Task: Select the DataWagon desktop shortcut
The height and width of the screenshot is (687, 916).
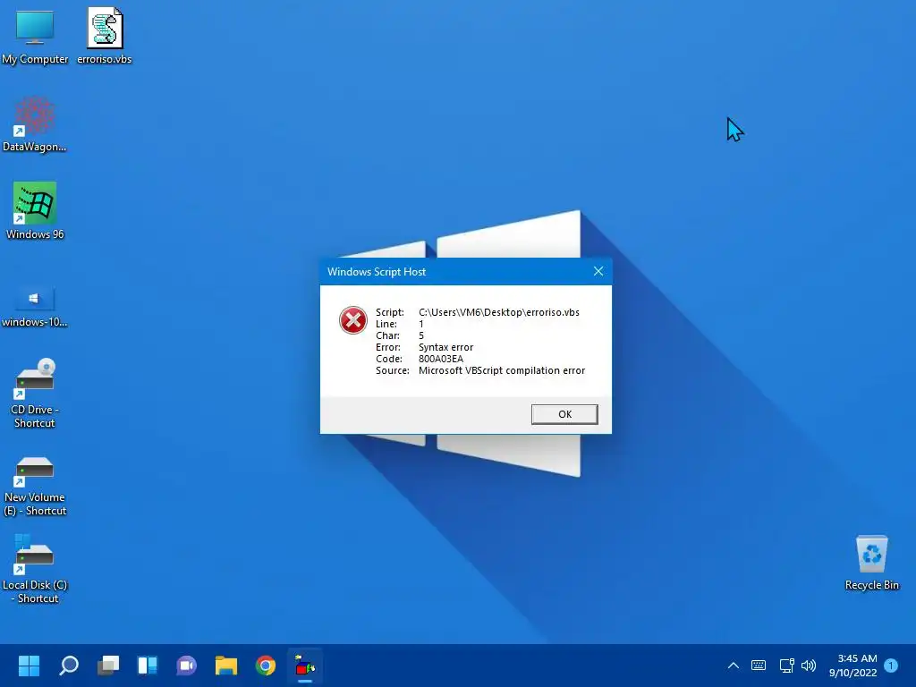Action: pos(35,124)
